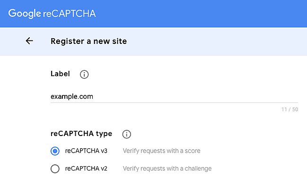
Task: Click the 'Register a new site' title
Action: click(x=88, y=41)
